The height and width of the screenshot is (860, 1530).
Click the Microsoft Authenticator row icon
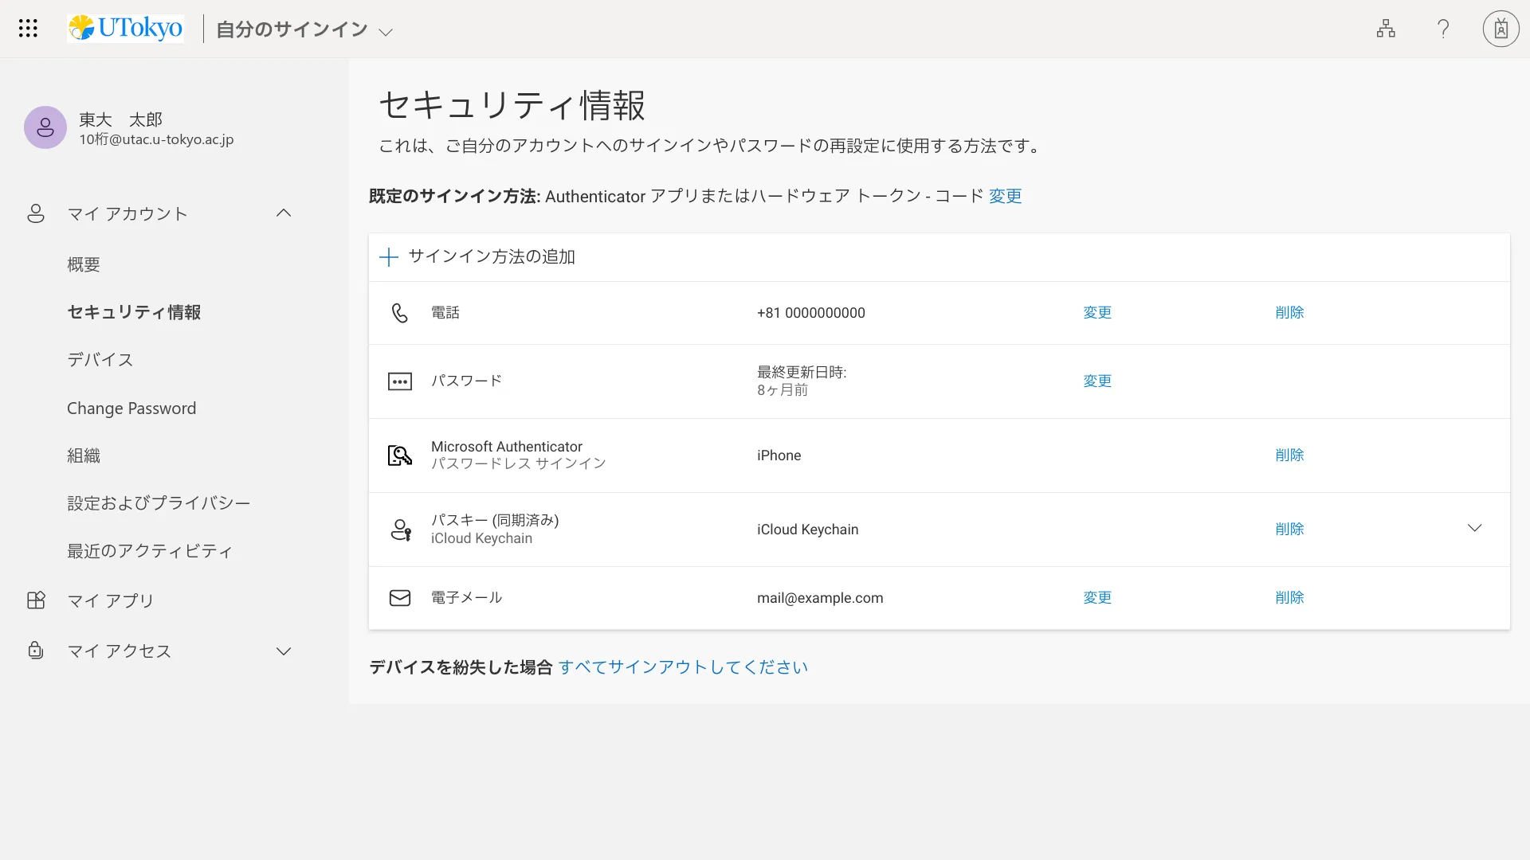[x=399, y=455]
